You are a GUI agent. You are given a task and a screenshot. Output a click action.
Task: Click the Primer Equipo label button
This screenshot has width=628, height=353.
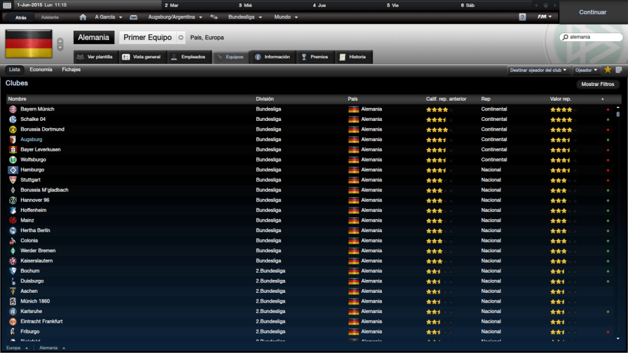point(147,37)
